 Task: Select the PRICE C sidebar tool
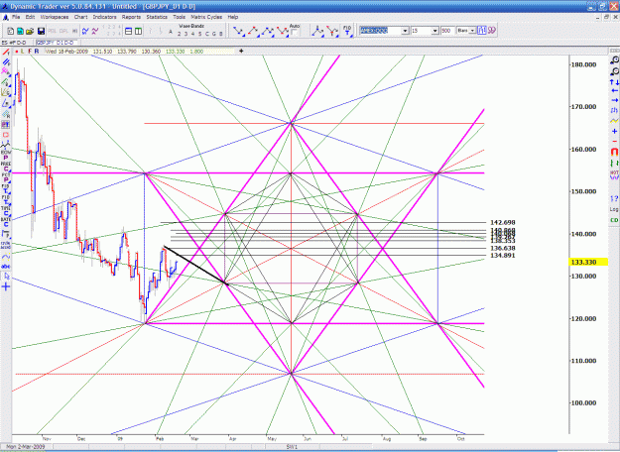pos(6,166)
